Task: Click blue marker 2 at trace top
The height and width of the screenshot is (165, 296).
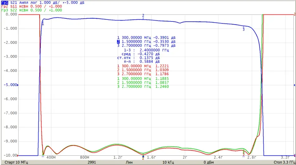Action: point(143,16)
